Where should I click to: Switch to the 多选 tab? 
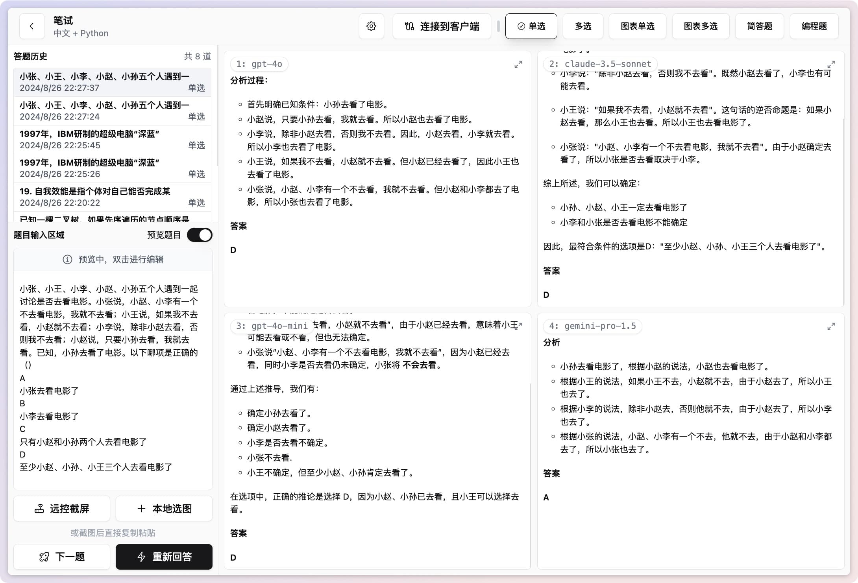[583, 26]
